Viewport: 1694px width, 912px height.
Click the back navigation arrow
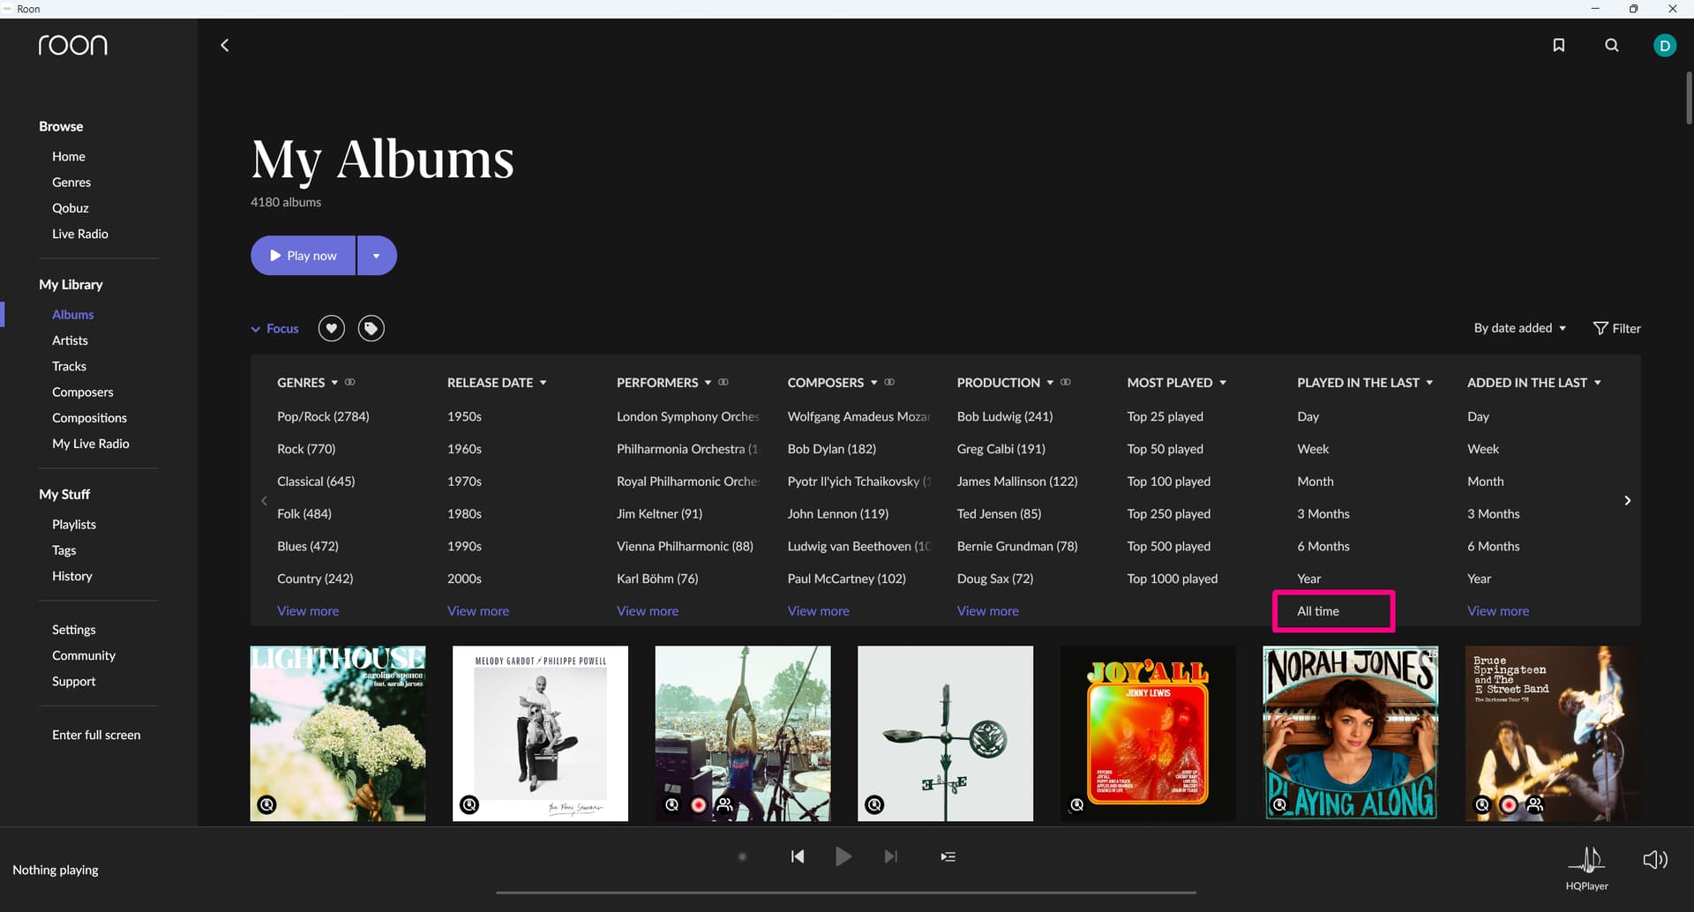click(224, 45)
